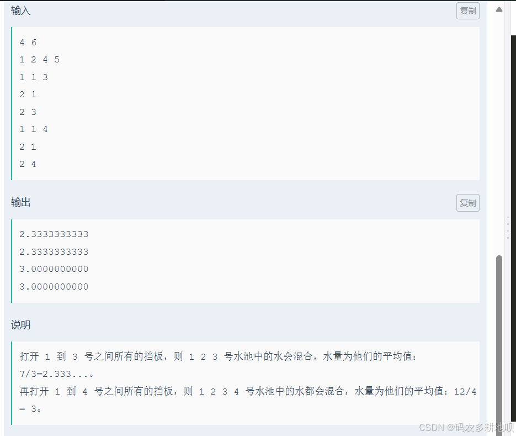Viewport: 516px width, 436px height.
Task: Copy the 输出 sample with 复制 button
Action: pos(467,203)
